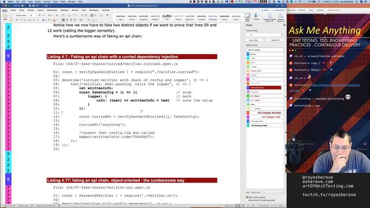Click the bulleted list icon

64,16
